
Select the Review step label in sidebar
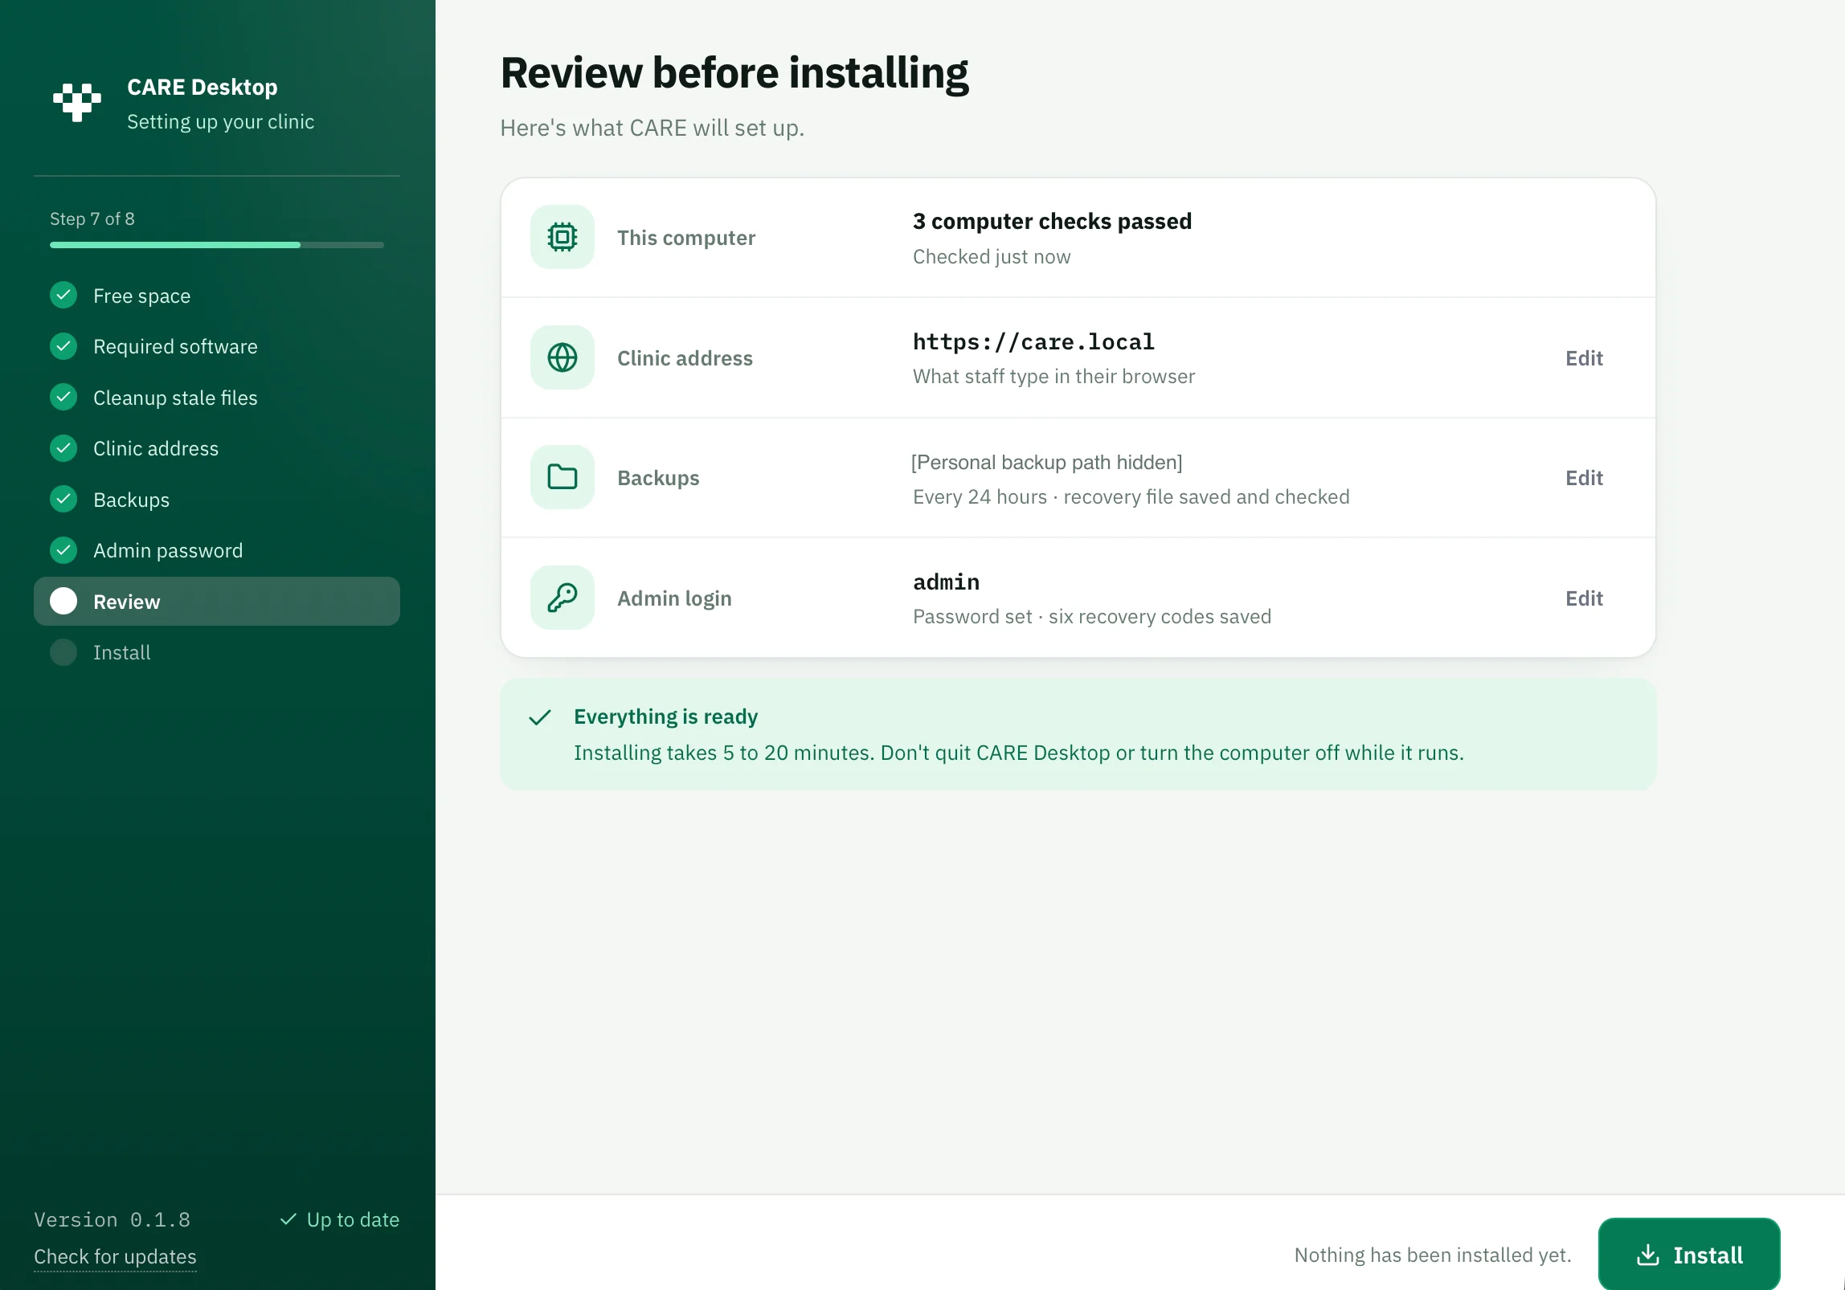pos(127,602)
